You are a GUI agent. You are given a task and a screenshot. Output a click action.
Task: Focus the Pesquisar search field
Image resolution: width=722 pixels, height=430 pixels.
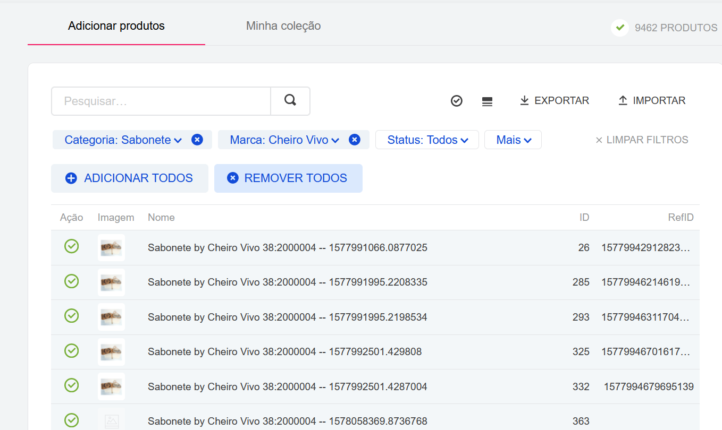click(161, 101)
